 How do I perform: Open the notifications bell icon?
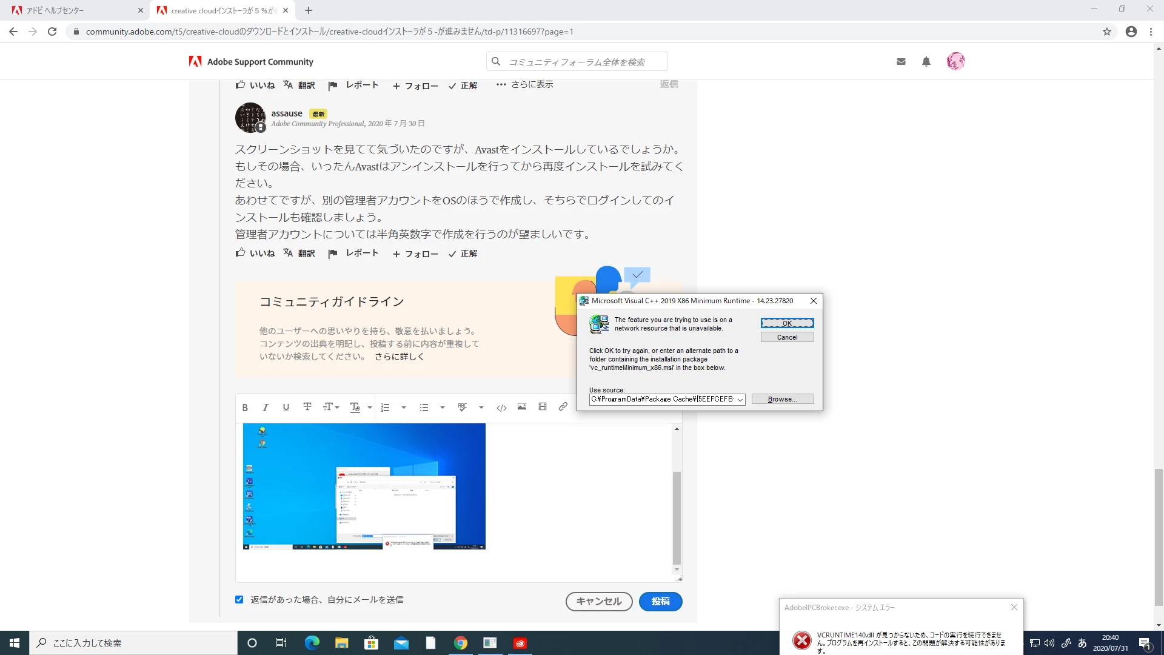(926, 61)
